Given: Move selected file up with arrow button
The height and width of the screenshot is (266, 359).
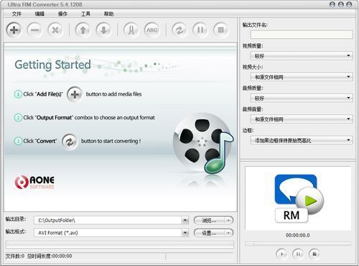Looking at the screenshot, I should [x=83, y=30].
